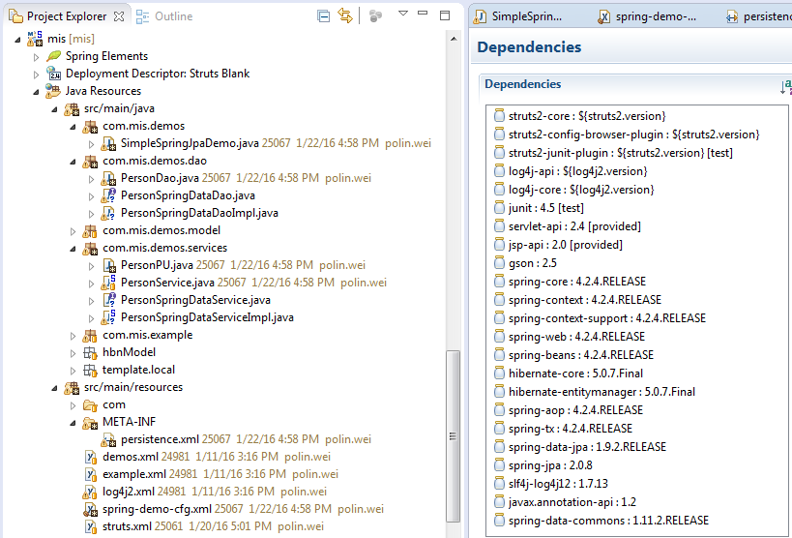Open the Project Explorer View Menu triangle

pyautogui.click(x=403, y=14)
